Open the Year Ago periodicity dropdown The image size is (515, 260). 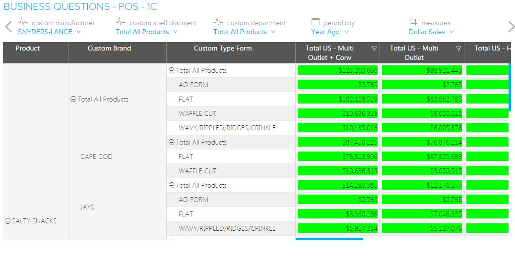tap(330, 32)
